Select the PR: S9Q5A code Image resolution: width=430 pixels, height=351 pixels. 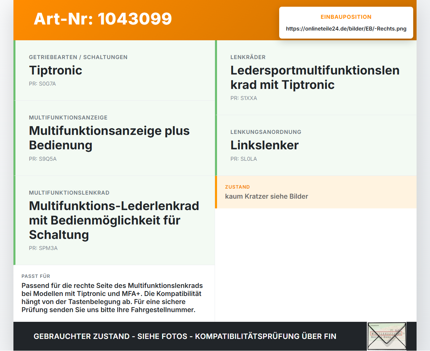click(x=43, y=159)
